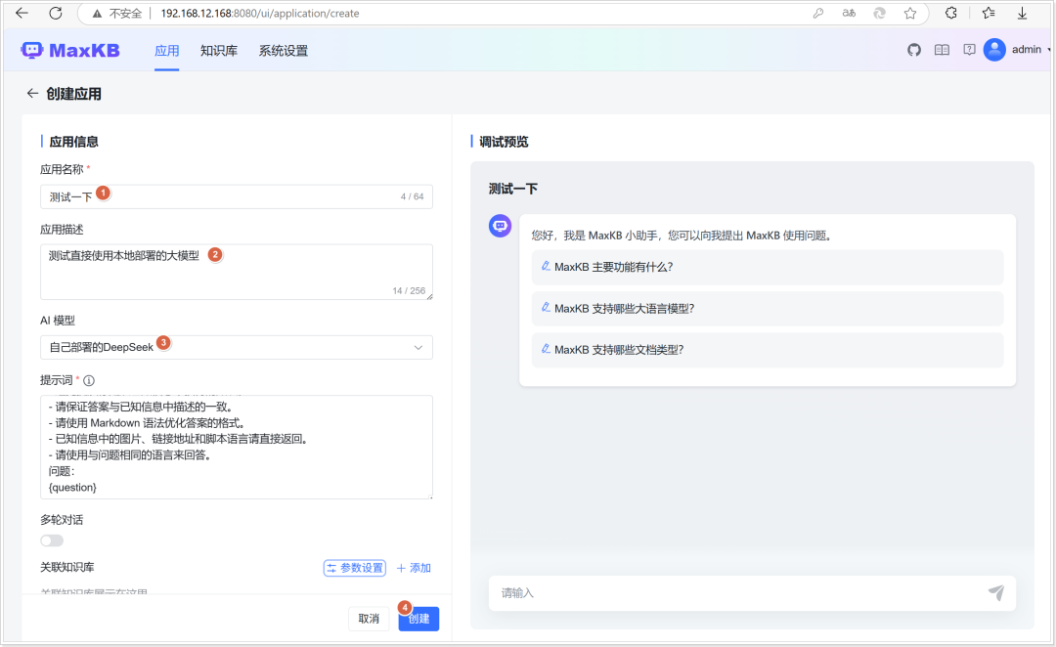Click the 应用描述 text area
The image size is (1056, 647).
pos(237,272)
